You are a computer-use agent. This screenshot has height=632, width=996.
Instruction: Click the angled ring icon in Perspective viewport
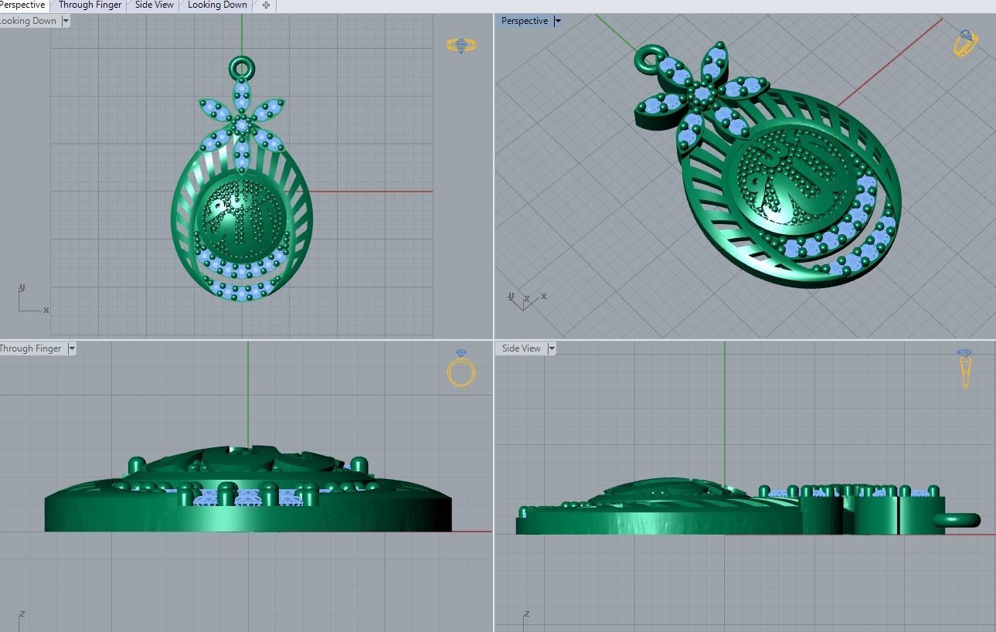965,44
